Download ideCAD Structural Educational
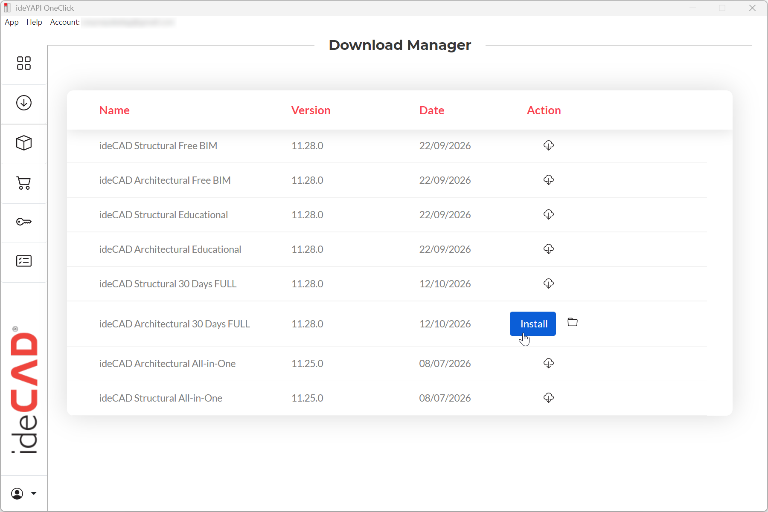The width and height of the screenshot is (768, 512). [x=549, y=214]
